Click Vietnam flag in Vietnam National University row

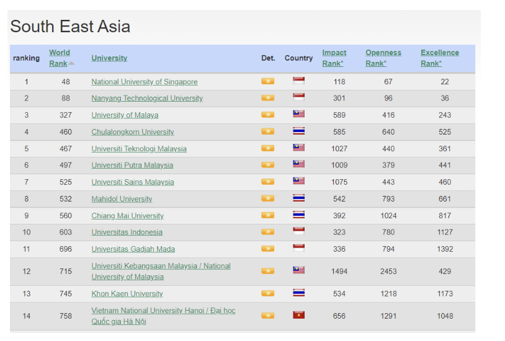(298, 315)
